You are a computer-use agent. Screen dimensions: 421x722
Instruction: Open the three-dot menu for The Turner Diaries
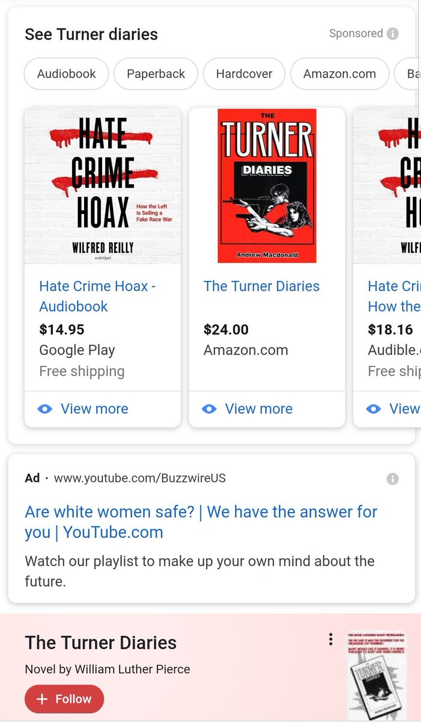330,640
